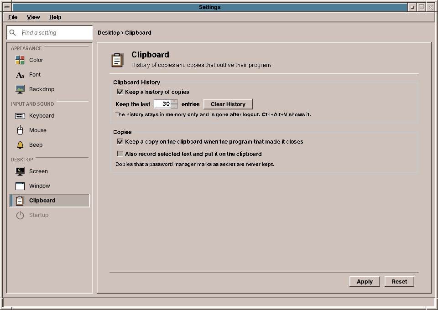
Task: Choose the Keyboard icon in the sidebar
Action: pos(20,116)
